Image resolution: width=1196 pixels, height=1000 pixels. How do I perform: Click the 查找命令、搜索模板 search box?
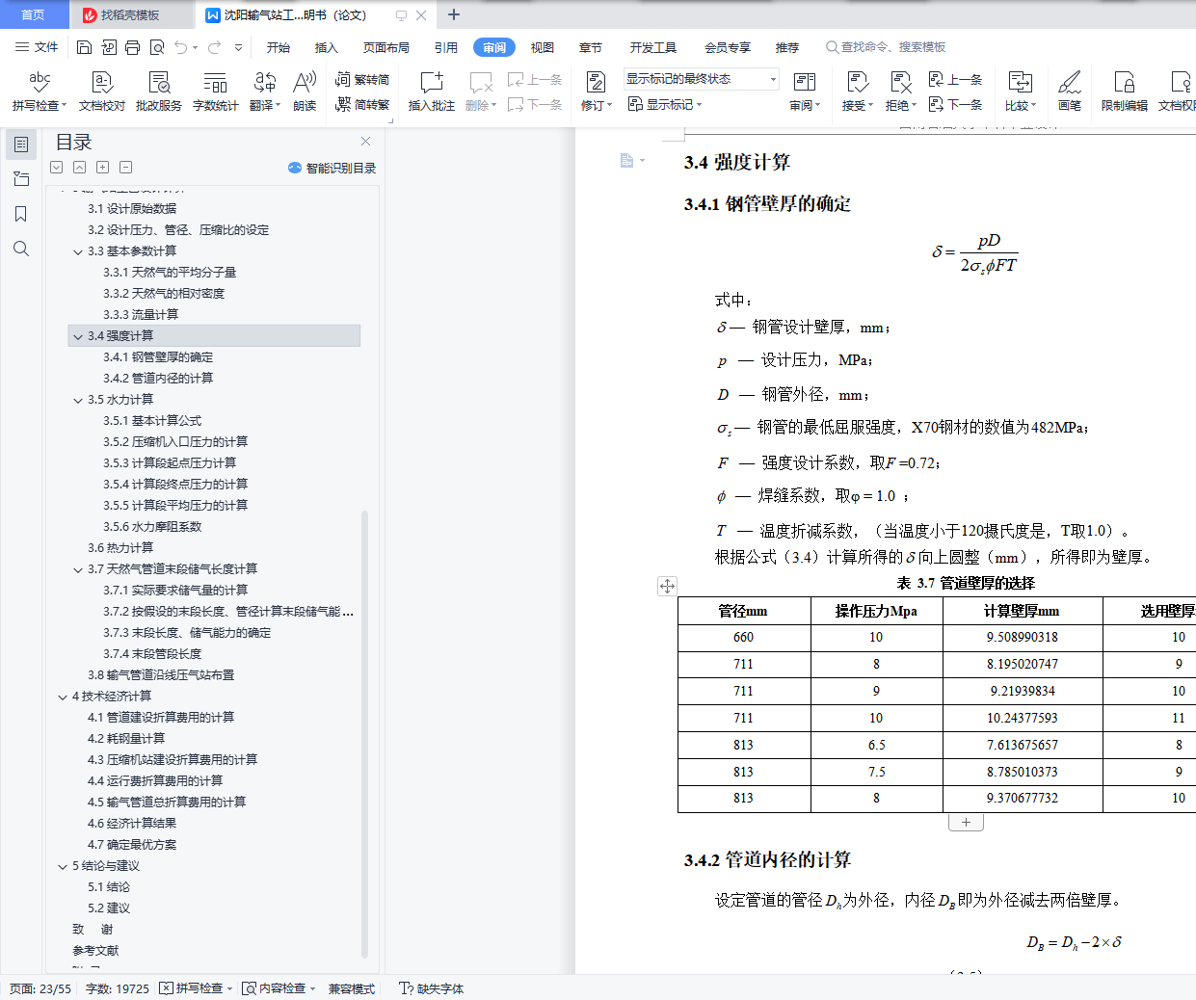click(887, 47)
